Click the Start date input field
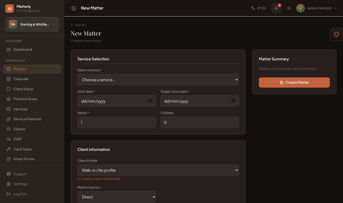343x203 pixels. (117, 101)
